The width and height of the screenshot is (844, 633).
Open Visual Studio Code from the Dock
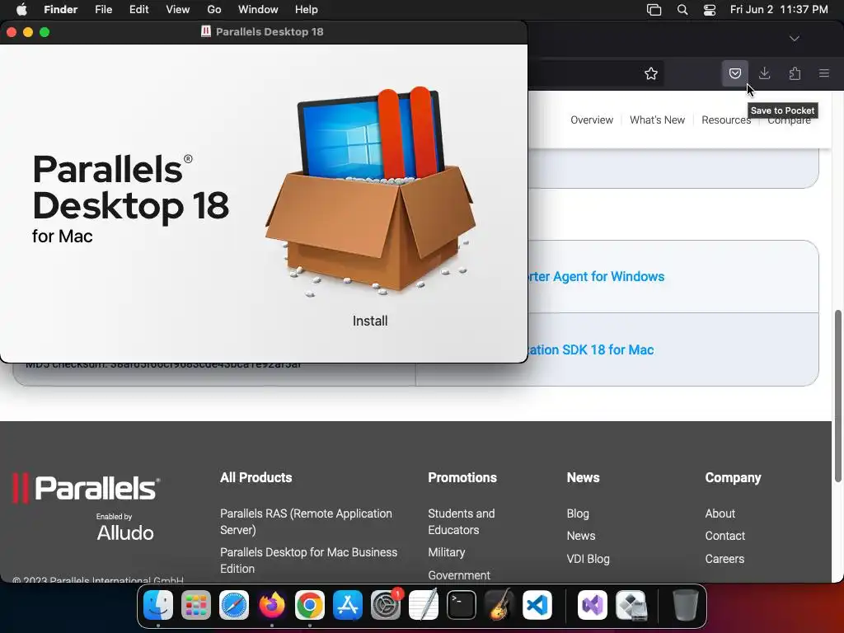[537, 605]
